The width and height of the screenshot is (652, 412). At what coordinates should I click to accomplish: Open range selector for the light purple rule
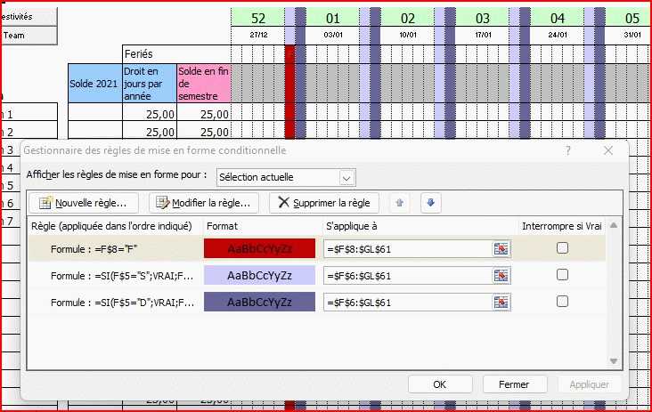(x=501, y=276)
